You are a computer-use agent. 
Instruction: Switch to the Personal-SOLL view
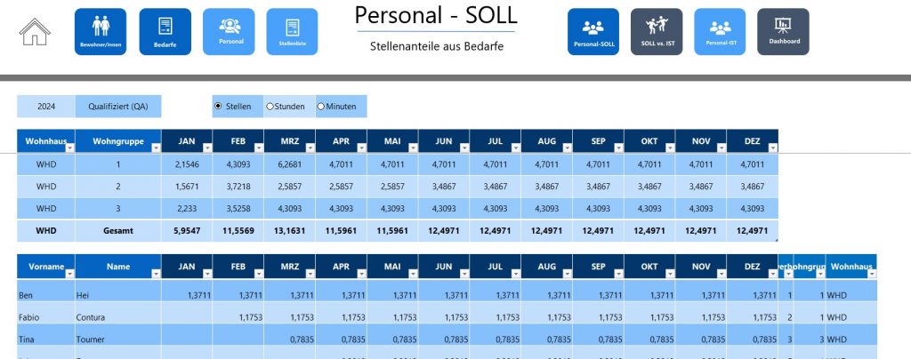pyautogui.click(x=593, y=32)
